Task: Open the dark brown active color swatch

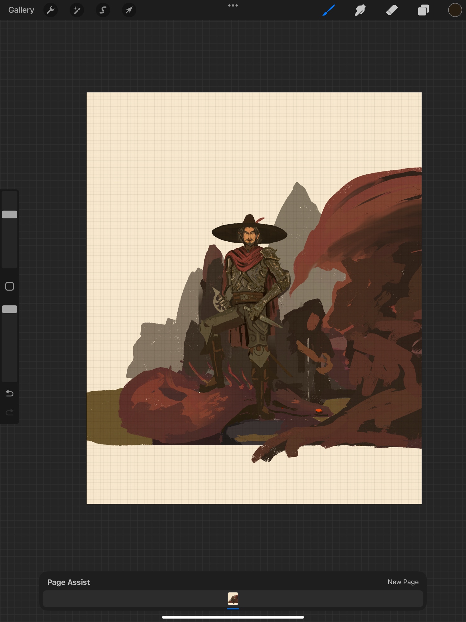Action: coord(455,10)
